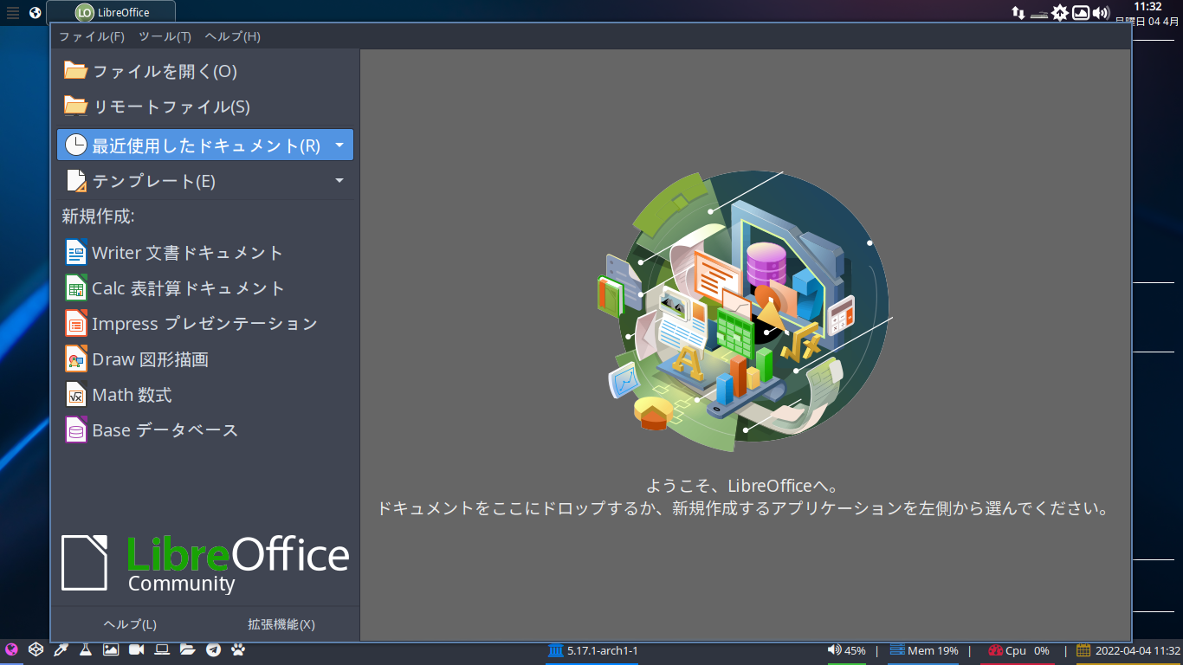Launch Telegram from the bottom panel
This screenshot has width=1183, height=665.
213,649
